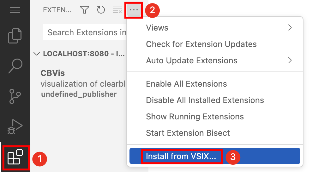Select Start Extension Bisect
Screen dimensions: 312x172
(x=188, y=133)
